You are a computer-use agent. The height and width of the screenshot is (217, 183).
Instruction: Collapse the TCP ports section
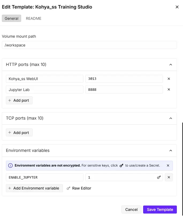[171, 118]
